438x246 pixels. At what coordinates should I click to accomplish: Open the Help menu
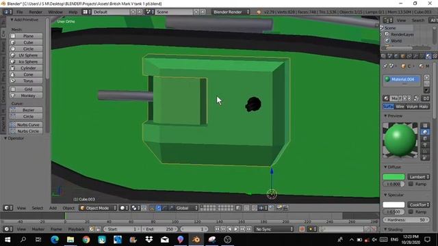[73, 12]
